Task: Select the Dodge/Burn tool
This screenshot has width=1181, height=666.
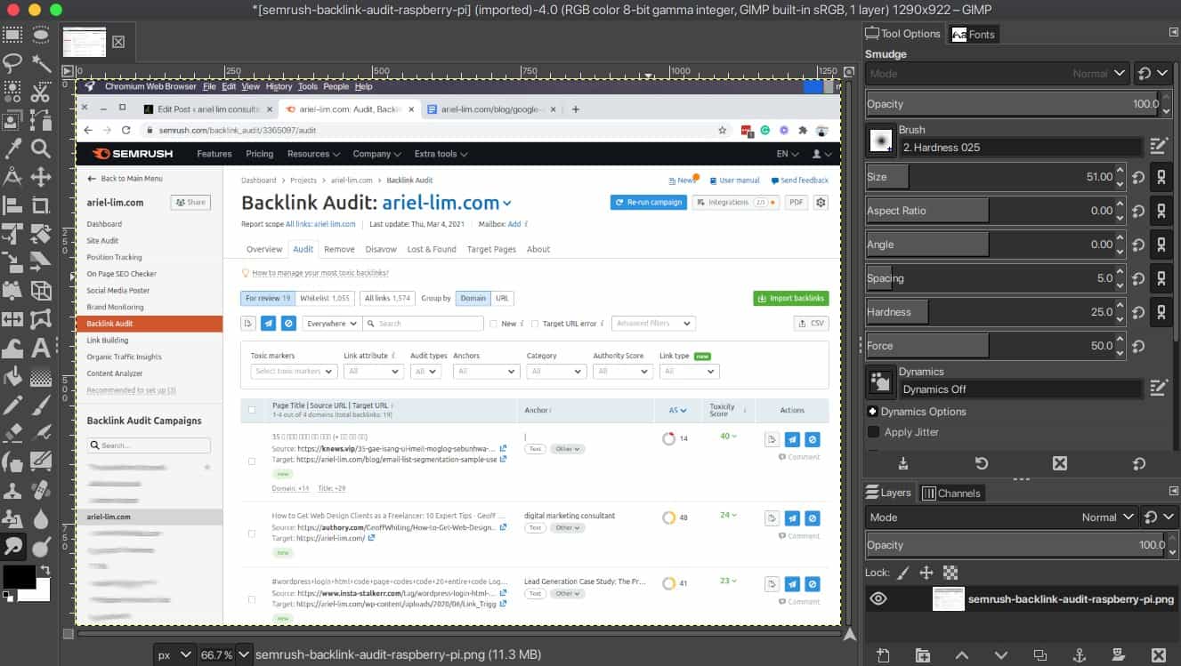Action: pyautogui.click(x=41, y=547)
